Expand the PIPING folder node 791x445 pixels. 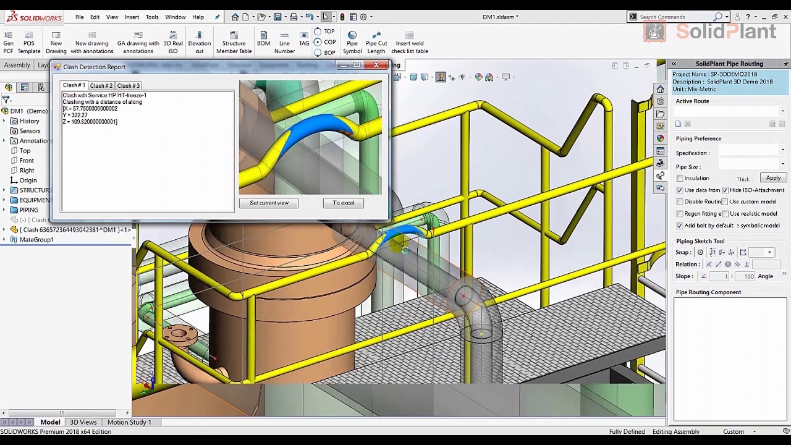point(4,210)
